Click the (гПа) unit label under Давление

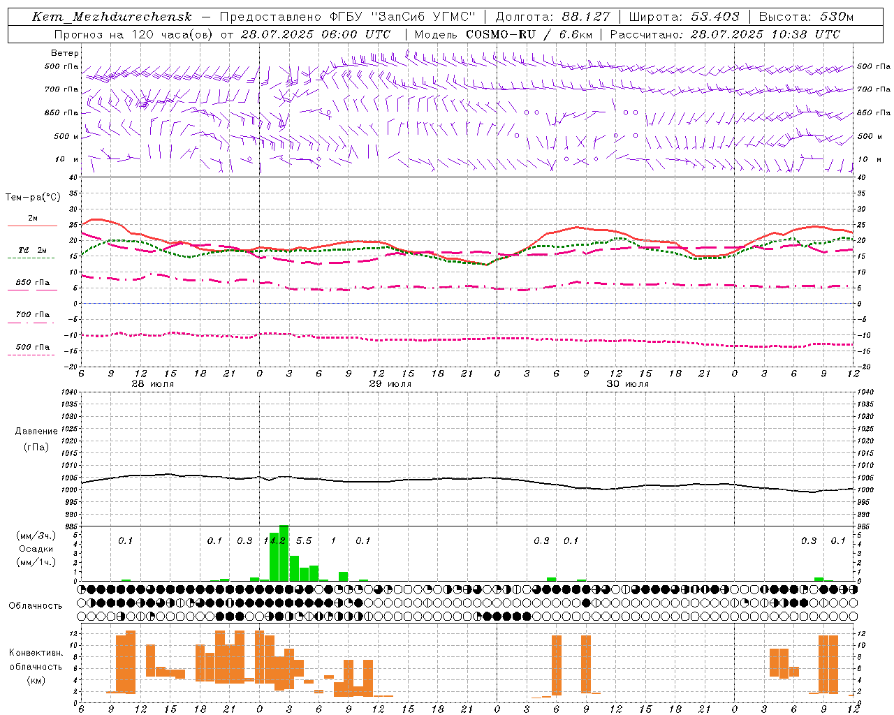(36, 447)
